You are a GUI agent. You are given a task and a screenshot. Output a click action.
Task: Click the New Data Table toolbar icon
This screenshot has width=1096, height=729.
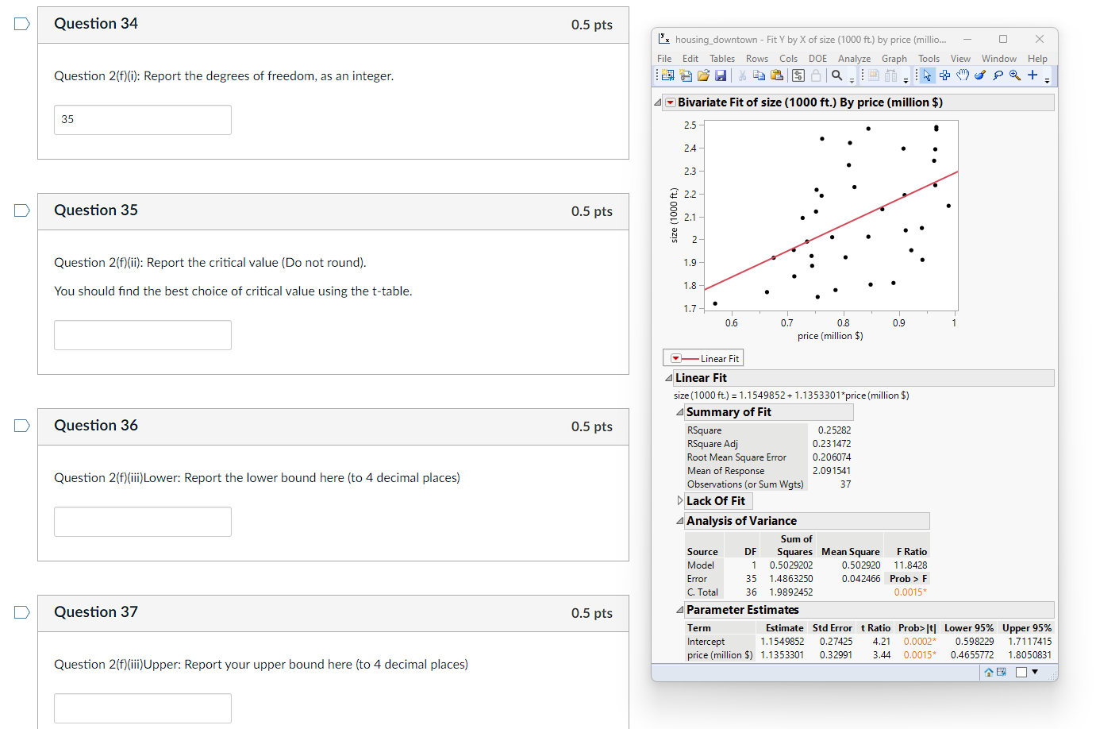(x=667, y=75)
